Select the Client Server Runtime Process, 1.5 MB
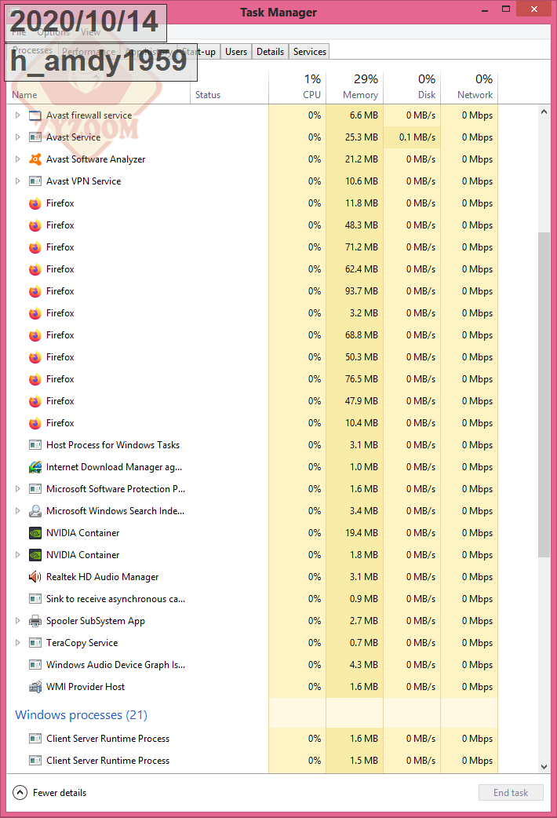Viewport: 557px width, 818px height. click(253, 761)
